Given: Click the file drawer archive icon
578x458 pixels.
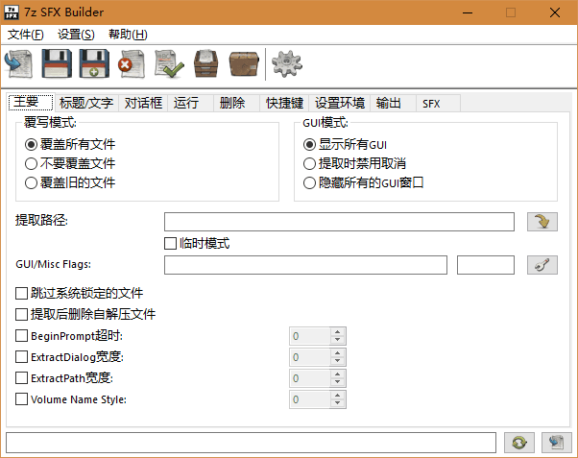Looking at the screenshot, I should click(x=206, y=63).
